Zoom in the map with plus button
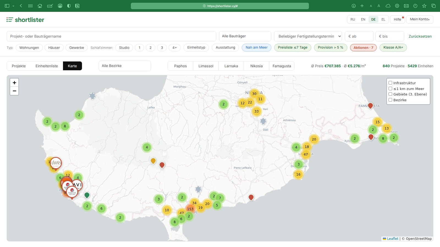The height and width of the screenshot is (247, 440). coord(14,83)
